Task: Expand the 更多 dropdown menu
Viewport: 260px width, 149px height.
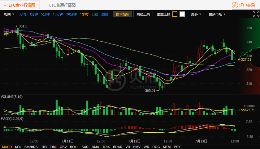Action: pyautogui.click(x=196, y=14)
